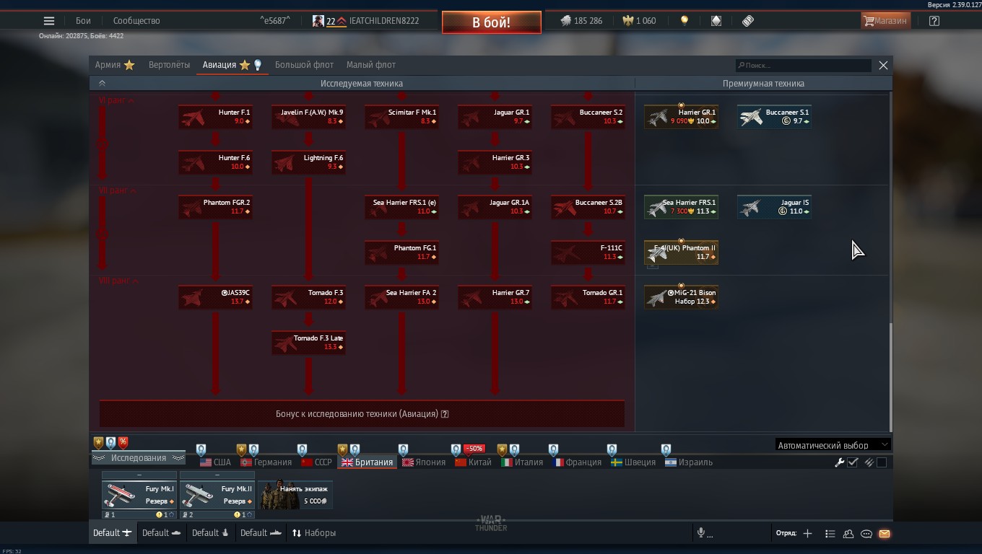Close the research tree window
The width and height of the screenshot is (982, 554).
[x=883, y=65]
